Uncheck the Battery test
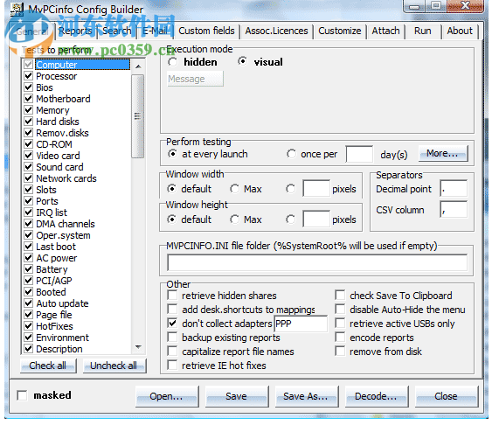 (28, 269)
